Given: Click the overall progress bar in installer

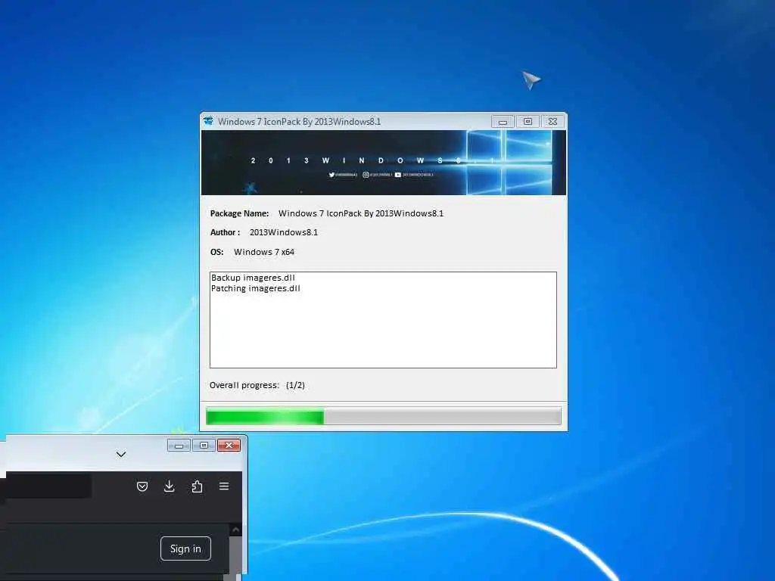Looking at the screenshot, I should [x=384, y=416].
